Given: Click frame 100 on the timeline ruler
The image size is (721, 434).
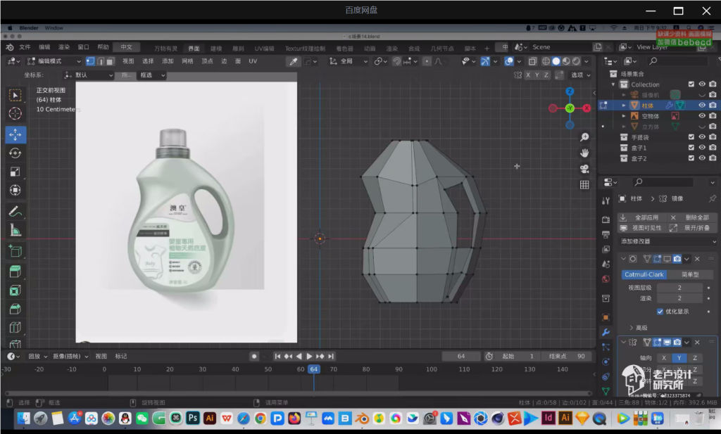Looking at the screenshot, I should (x=431, y=369).
